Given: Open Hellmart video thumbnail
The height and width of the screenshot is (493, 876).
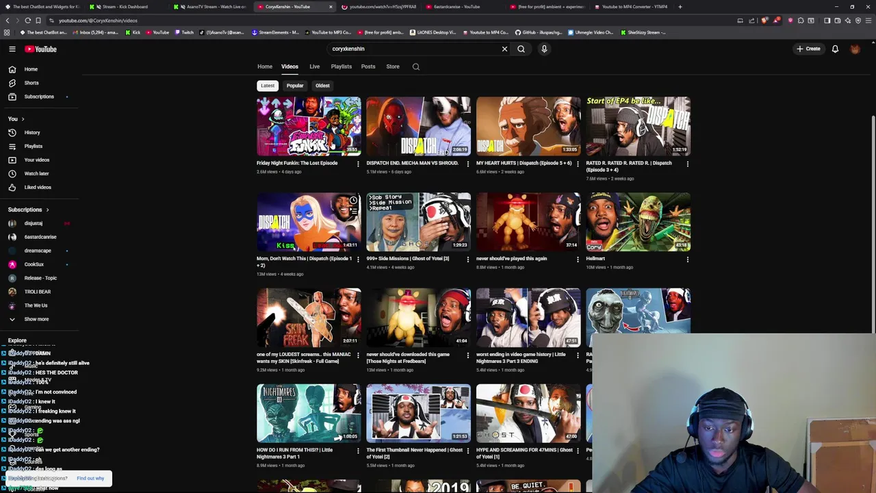Looking at the screenshot, I should point(638,222).
